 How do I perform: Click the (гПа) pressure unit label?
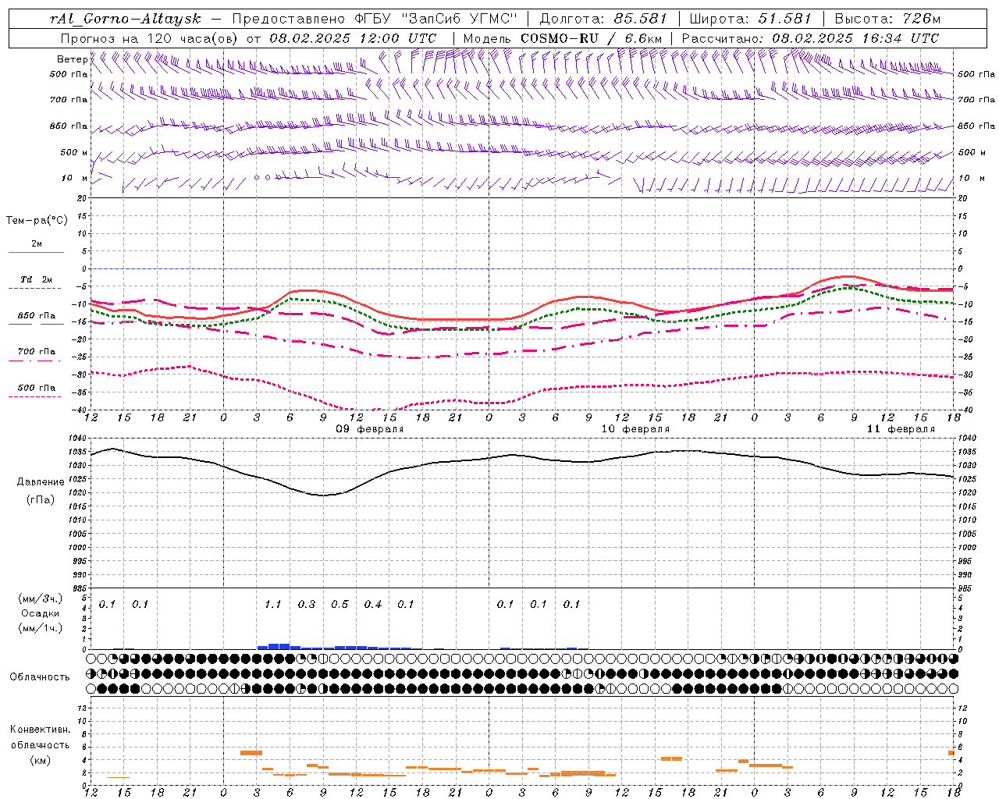(x=41, y=500)
